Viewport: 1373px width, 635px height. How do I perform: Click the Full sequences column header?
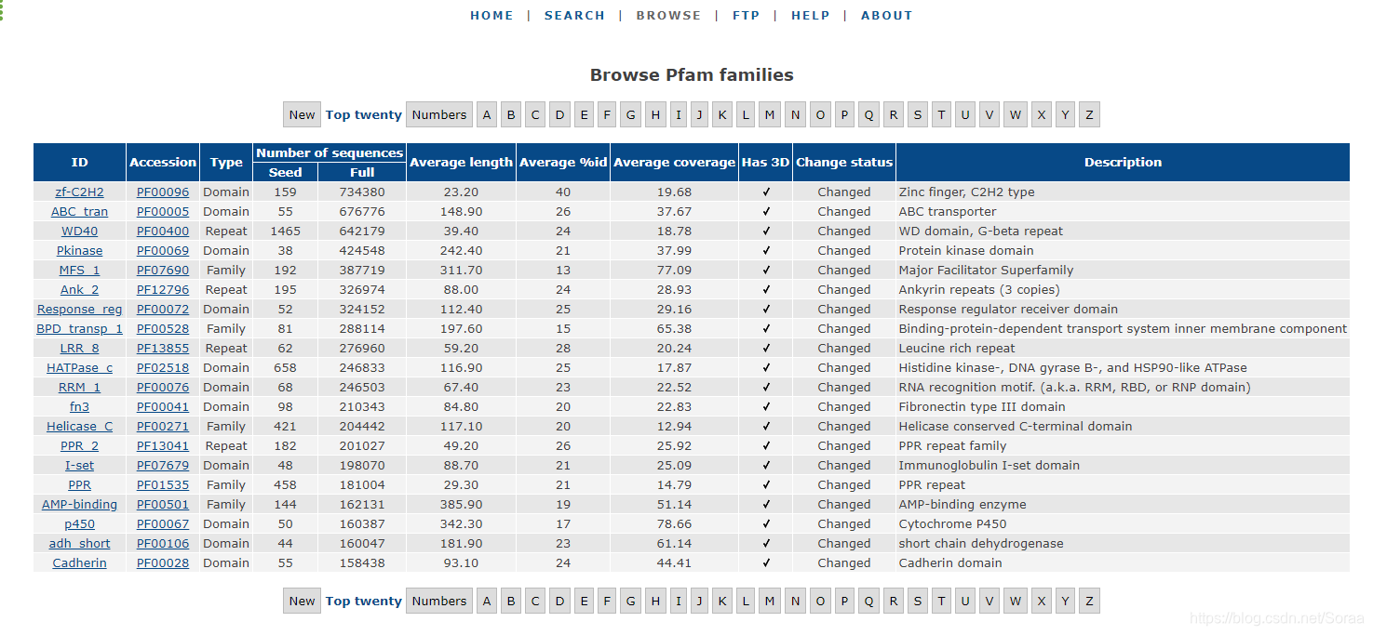[x=362, y=172]
